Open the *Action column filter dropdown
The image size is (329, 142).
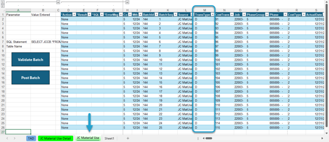click(x=74, y=15)
